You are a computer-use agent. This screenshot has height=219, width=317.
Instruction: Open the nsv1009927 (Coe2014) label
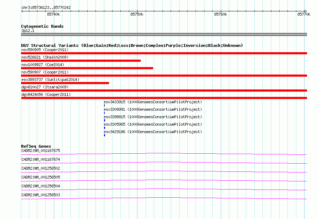pyautogui.click(x=43, y=65)
